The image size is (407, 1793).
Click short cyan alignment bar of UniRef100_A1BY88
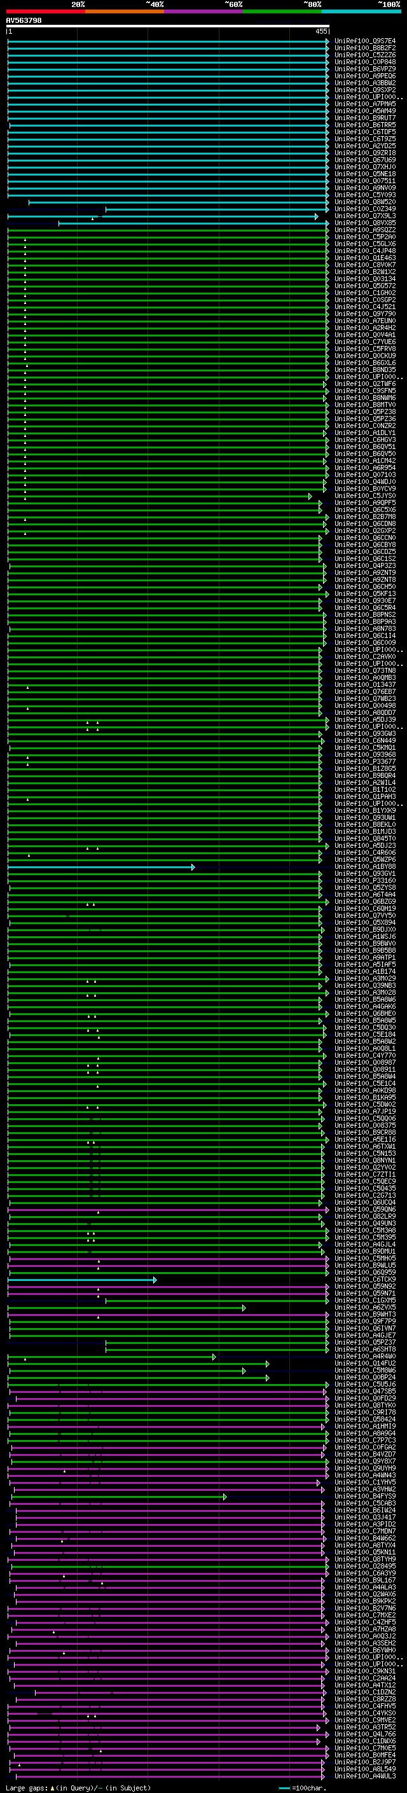[x=101, y=868]
